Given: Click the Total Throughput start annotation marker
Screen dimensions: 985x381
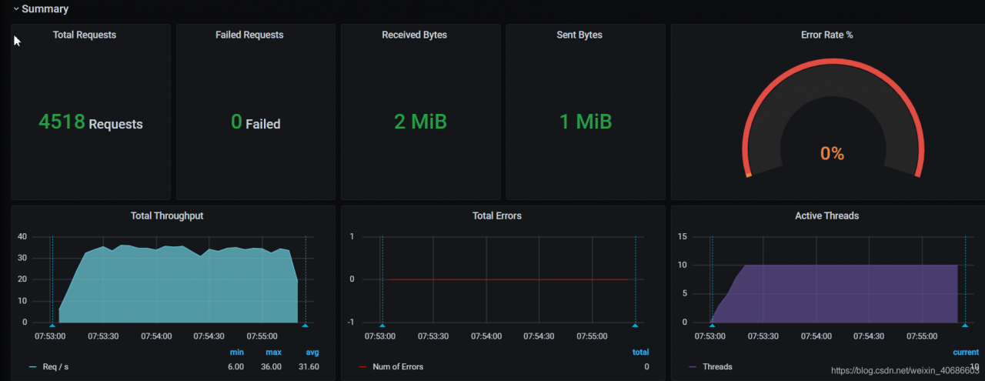Looking at the screenshot, I should tap(52, 326).
